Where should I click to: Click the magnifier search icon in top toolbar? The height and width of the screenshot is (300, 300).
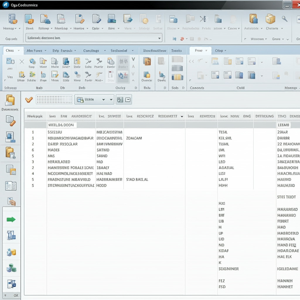284,19
